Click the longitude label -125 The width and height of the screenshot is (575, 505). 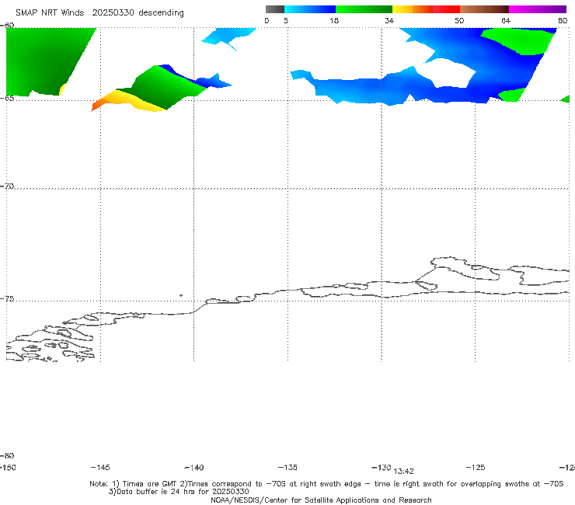(x=476, y=467)
